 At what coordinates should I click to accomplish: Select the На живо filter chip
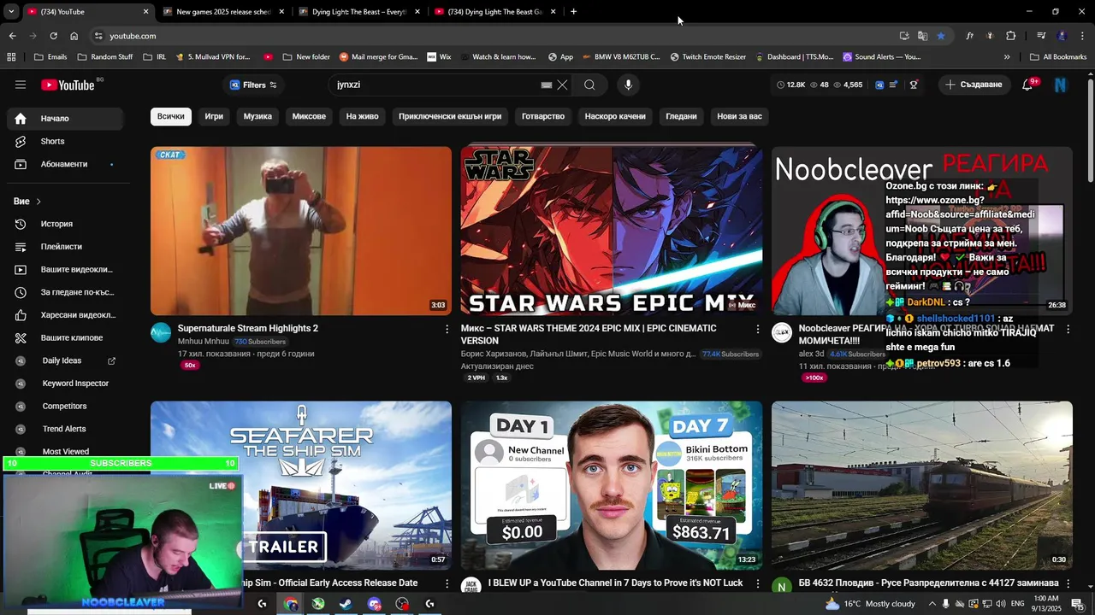tap(362, 116)
